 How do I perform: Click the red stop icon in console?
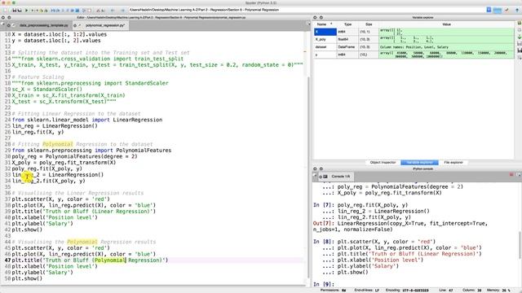[511, 174]
